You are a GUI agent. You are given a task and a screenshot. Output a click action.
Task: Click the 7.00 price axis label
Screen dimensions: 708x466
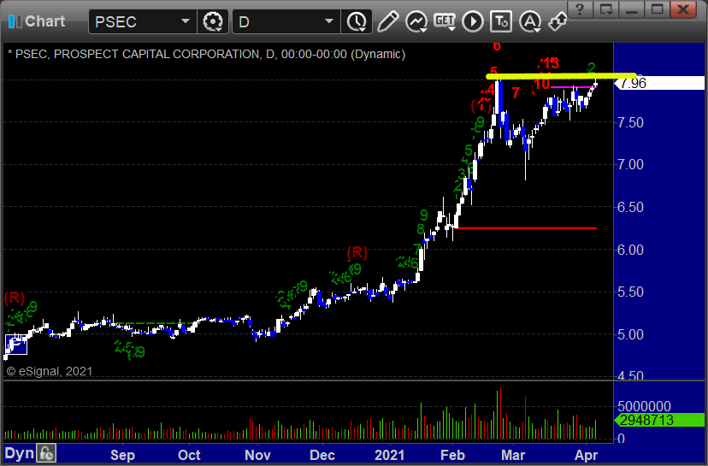pyautogui.click(x=630, y=164)
